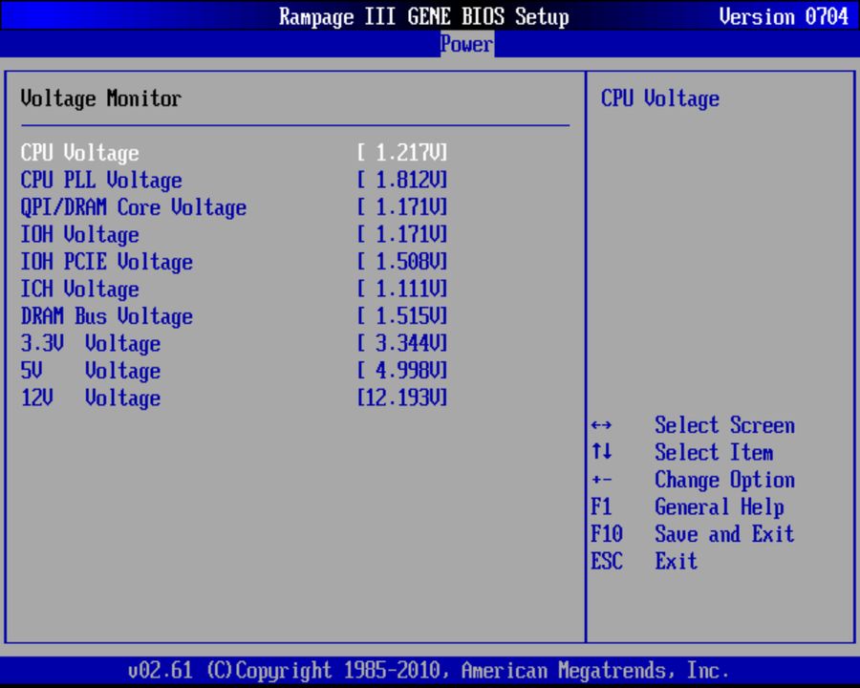The height and width of the screenshot is (688, 860).
Task: Click the DRAM Bus value 1.515V
Action: [x=402, y=316]
